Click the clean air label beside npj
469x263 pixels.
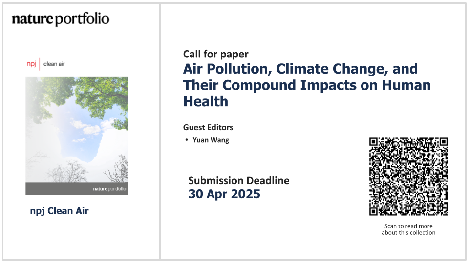click(x=54, y=64)
